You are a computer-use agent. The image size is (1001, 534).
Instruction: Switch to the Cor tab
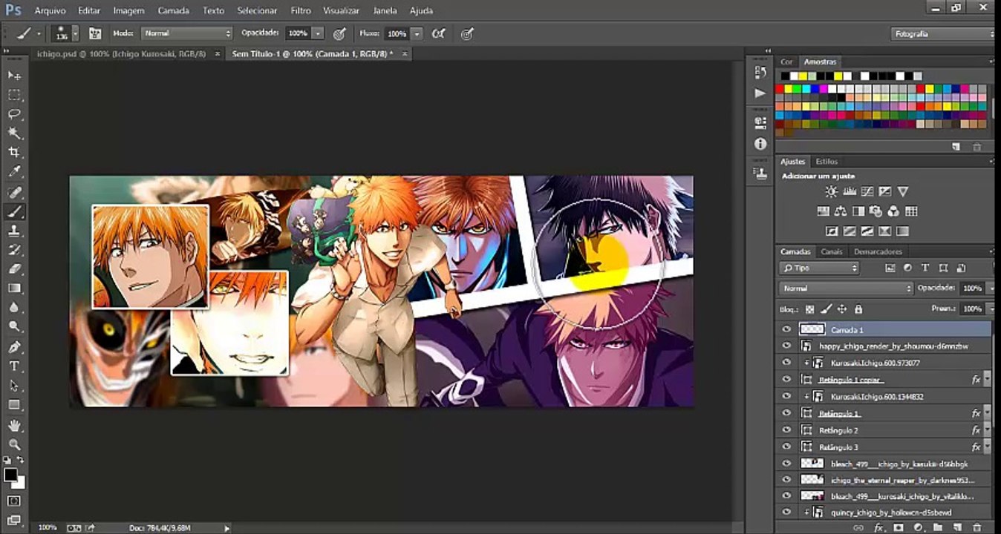[x=786, y=62]
